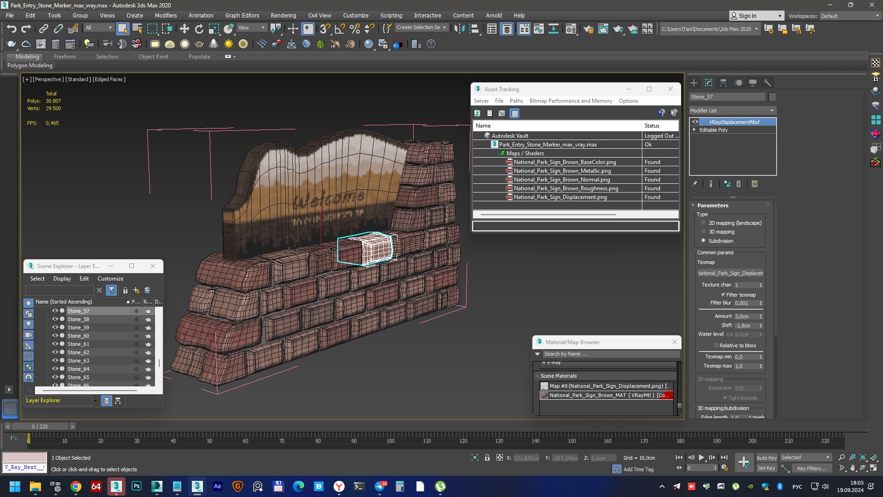Enable Relative to bbox checkbox
Viewport: 883px width, 497px height.
[x=716, y=345]
